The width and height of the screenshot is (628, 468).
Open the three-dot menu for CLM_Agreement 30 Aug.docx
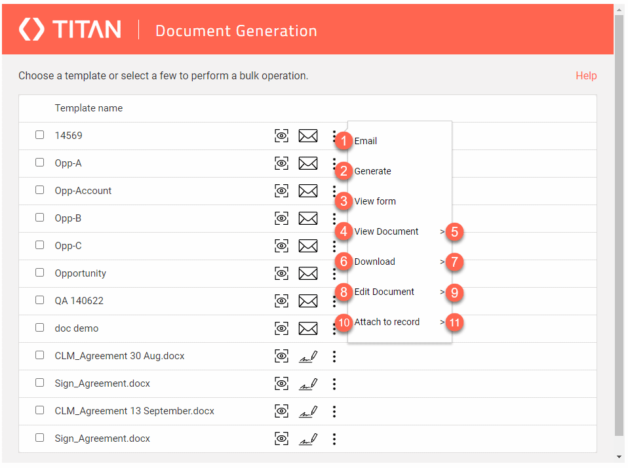coord(334,356)
